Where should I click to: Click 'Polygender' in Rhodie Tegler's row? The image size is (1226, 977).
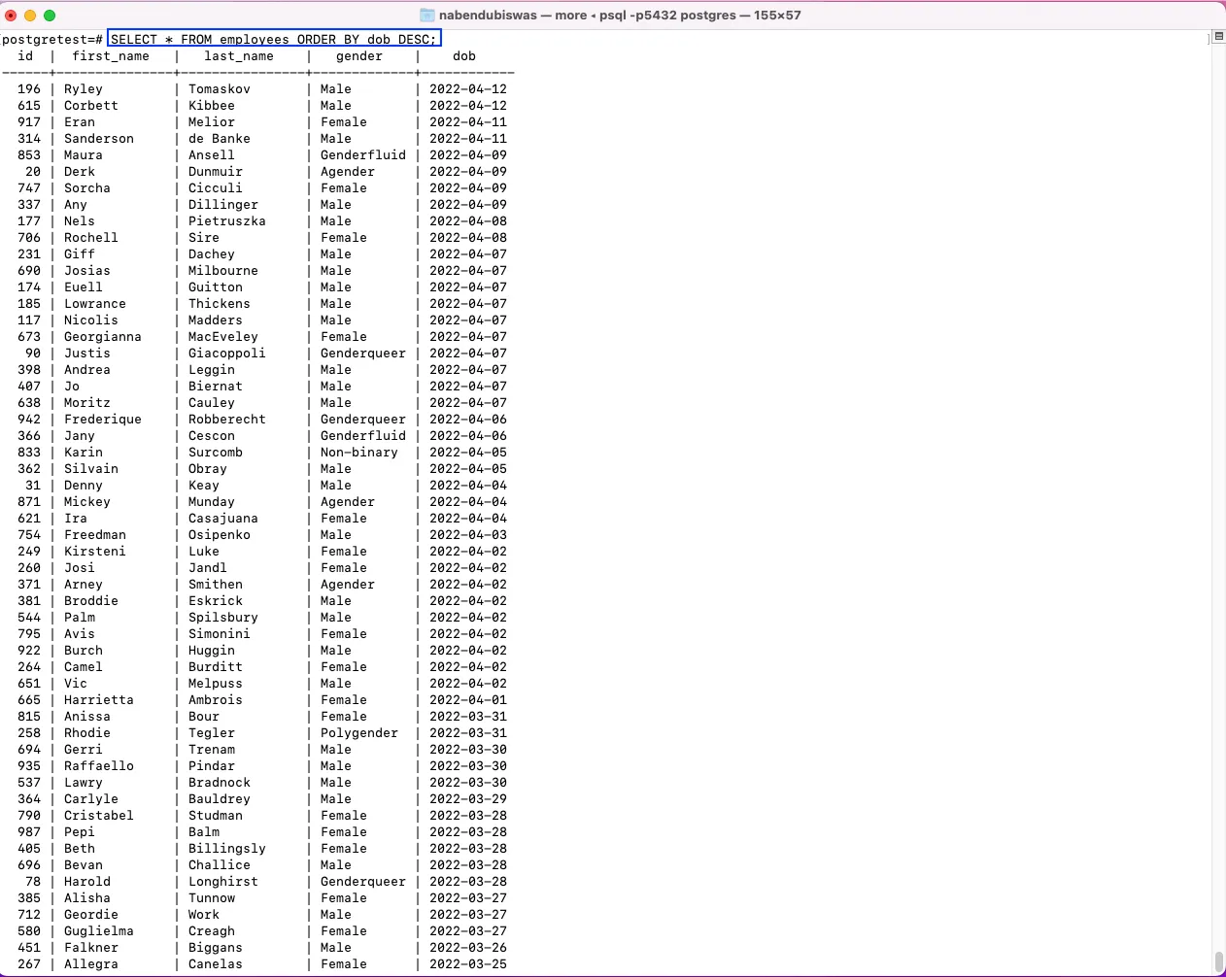pos(359,733)
